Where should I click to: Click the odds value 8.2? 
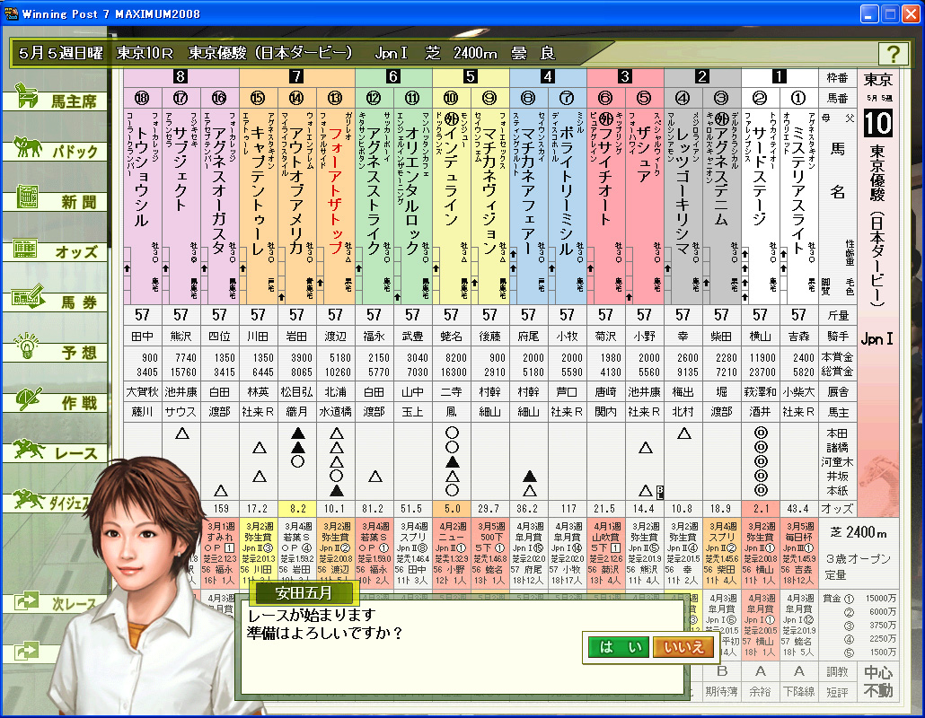pos(297,508)
